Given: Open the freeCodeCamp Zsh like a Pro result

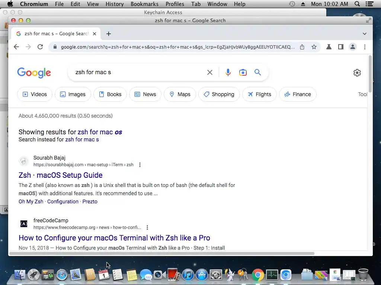Looking at the screenshot, I should pos(115,238).
